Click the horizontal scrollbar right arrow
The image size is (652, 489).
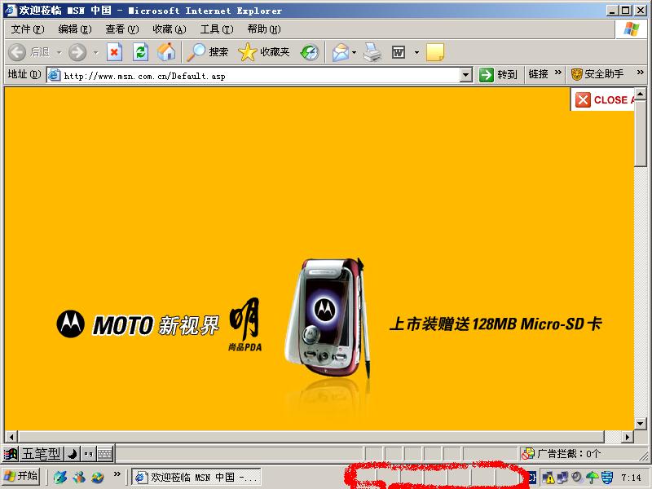pyautogui.click(x=628, y=437)
